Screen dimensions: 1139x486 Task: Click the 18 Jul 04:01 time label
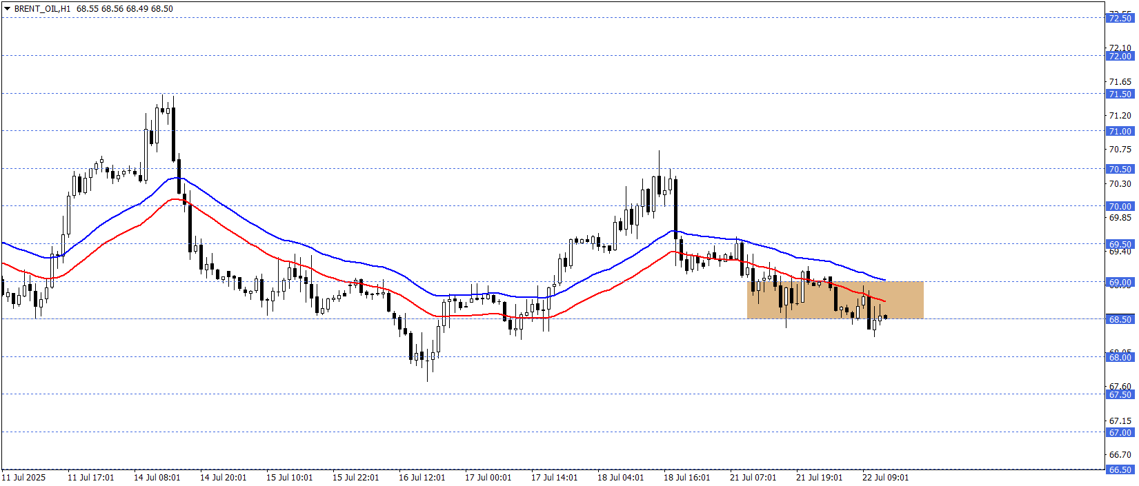click(621, 478)
